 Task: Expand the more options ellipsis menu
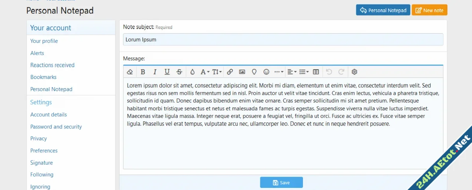(279, 72)
